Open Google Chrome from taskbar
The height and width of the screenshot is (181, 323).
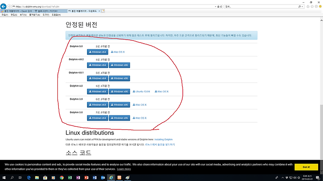tap(61, 177)
